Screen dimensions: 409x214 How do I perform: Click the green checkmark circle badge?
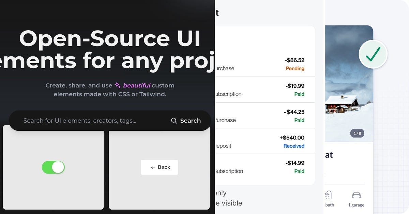373,54
